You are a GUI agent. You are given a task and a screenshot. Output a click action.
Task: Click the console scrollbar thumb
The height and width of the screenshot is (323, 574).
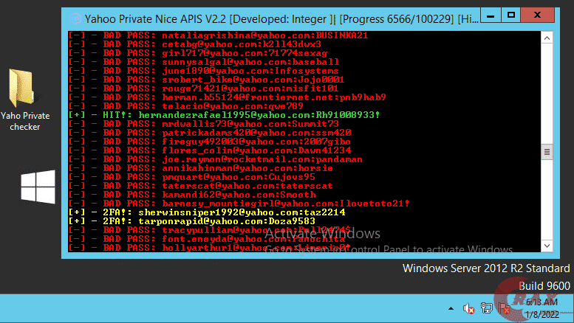(x=547, y=152)
